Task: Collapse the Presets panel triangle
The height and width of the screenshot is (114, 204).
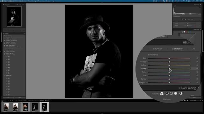Action: (4, 33)
